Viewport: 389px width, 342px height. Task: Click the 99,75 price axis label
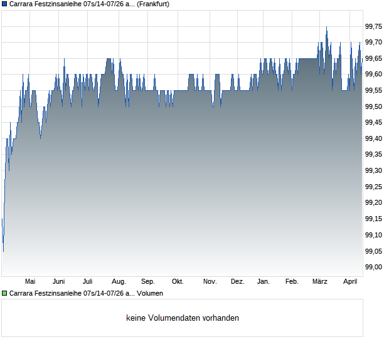point(374,26)
